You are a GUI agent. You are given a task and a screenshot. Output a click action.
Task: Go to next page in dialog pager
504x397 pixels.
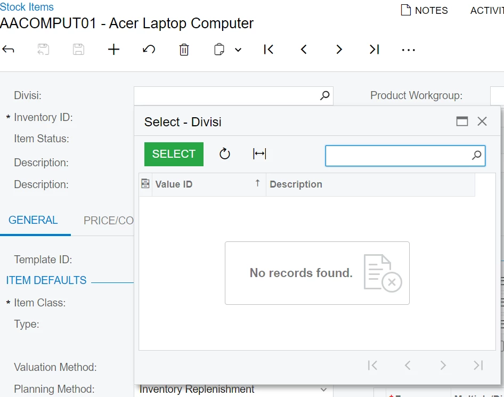[x=443, y=366]
